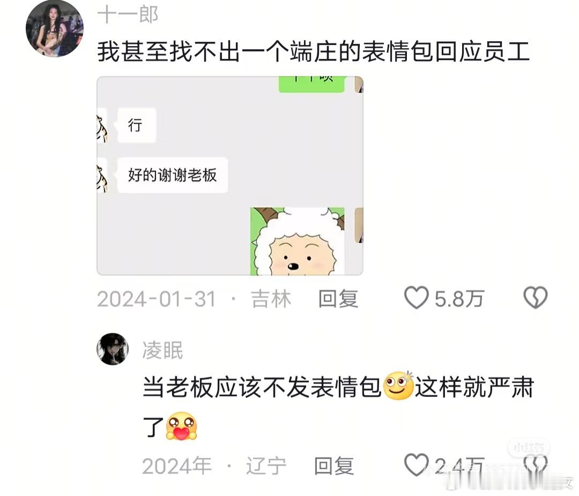Open the username 十一郎
Screen dimensions: 579x496
128,15
